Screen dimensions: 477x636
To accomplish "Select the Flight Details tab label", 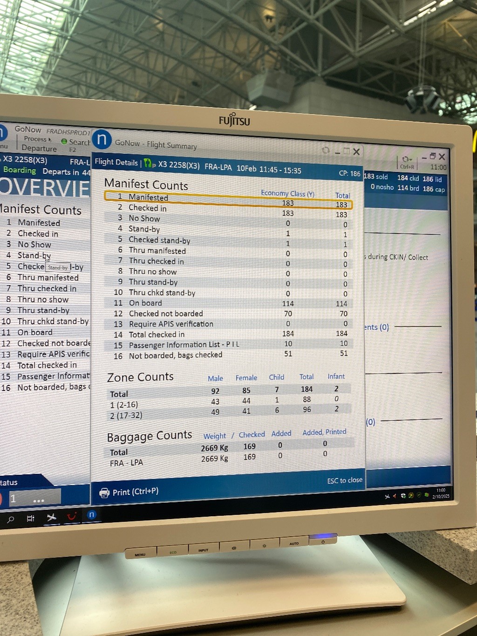I will click(x=116, y=162).
